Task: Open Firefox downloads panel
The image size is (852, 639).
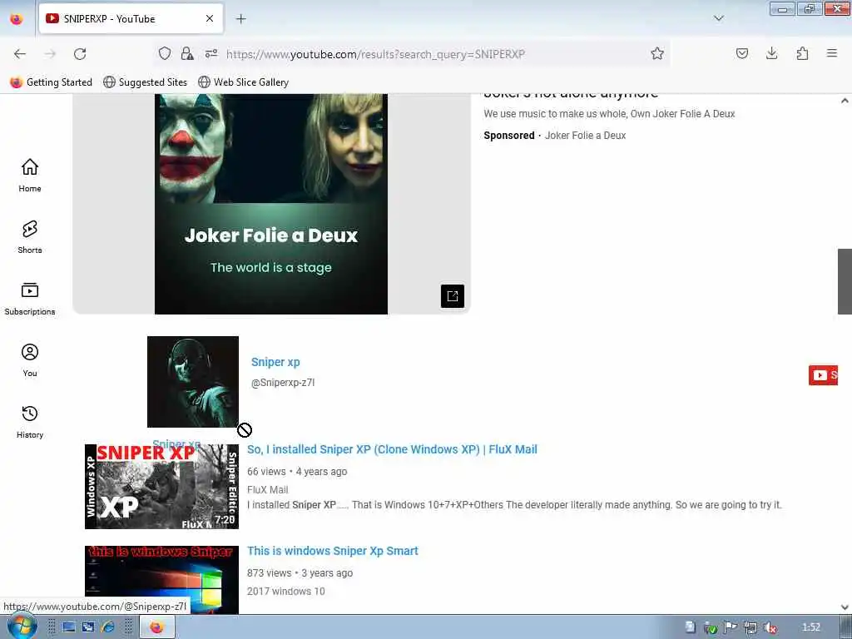Action: 771,53
